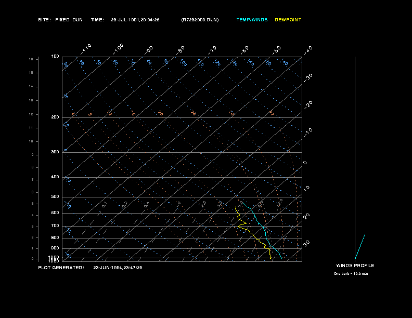Select the 200 pressure level label

pos(55,117)
